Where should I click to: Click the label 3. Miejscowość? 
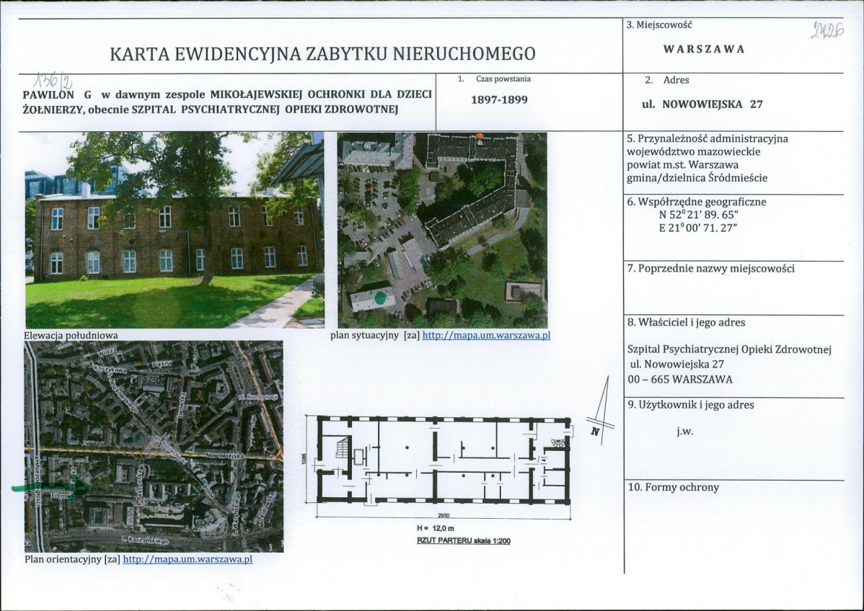click(x=659, y=24)
